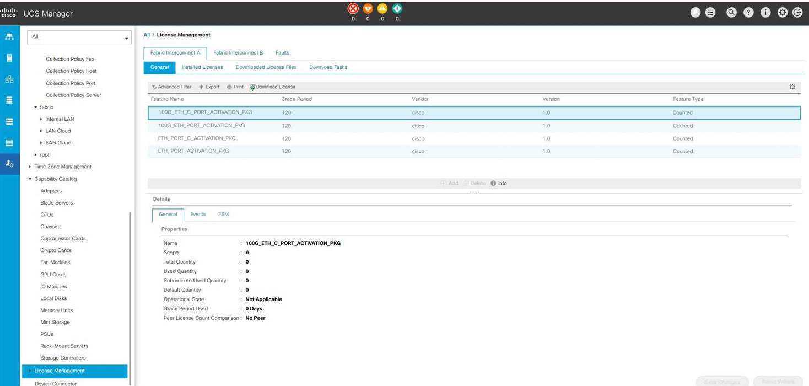Image resolution: width=809 pixels, height=386 pixels.
Task: Click the logout icon in header
Action: coord(797,13)
